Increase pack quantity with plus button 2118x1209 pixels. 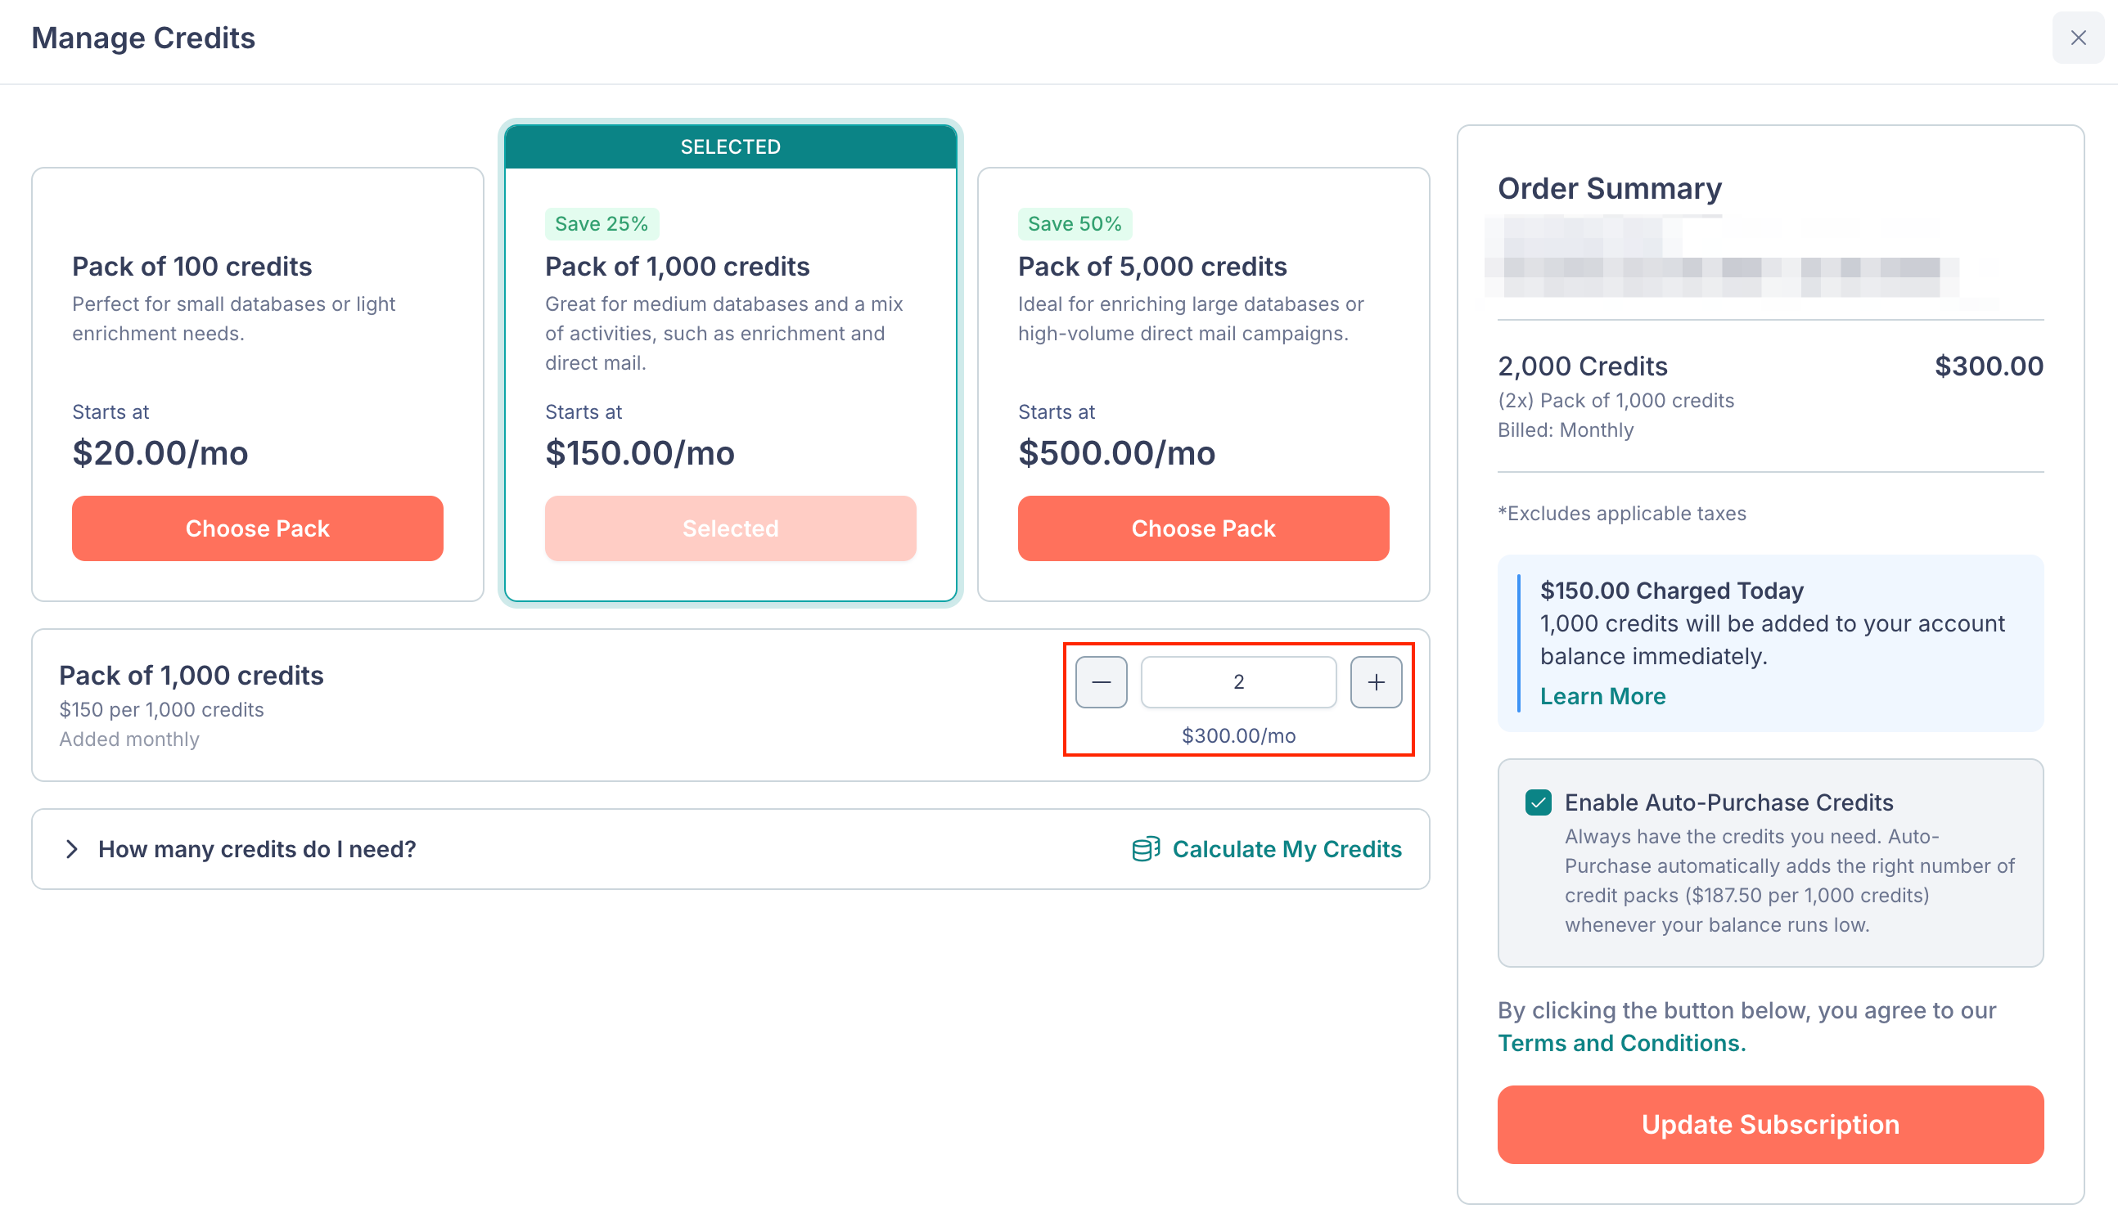pyautogui.click(x=1377, y=681)
